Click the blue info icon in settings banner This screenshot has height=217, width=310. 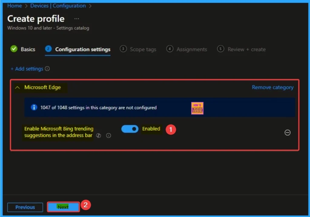pyautogui.click(x=34, y=107)
